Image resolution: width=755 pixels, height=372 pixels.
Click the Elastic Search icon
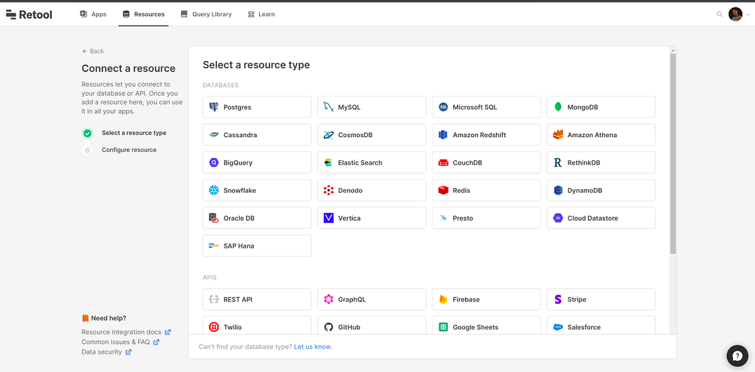[x=328, y=163]
